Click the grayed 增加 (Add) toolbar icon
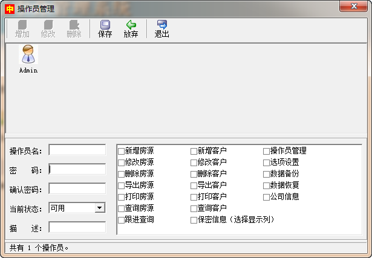Image resolution: width=372 pixels, height=258 pixels. [22, 25]
